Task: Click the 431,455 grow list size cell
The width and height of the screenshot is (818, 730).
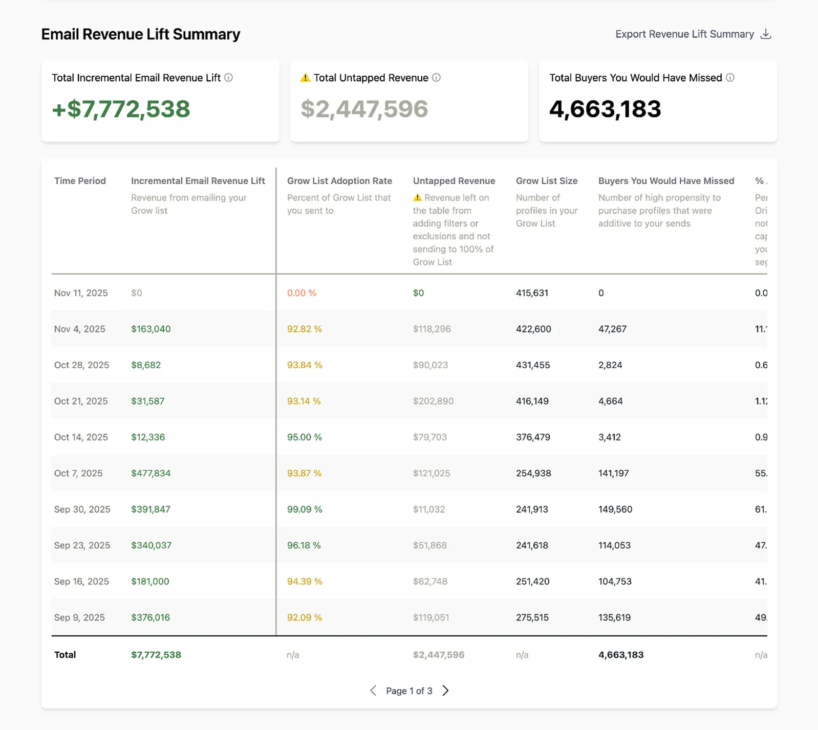Action: pyautogui.click(x=533, y=365)
